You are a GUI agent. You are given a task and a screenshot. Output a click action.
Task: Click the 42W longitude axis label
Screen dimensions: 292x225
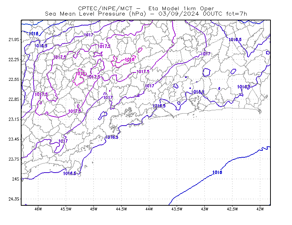(260, 209)
